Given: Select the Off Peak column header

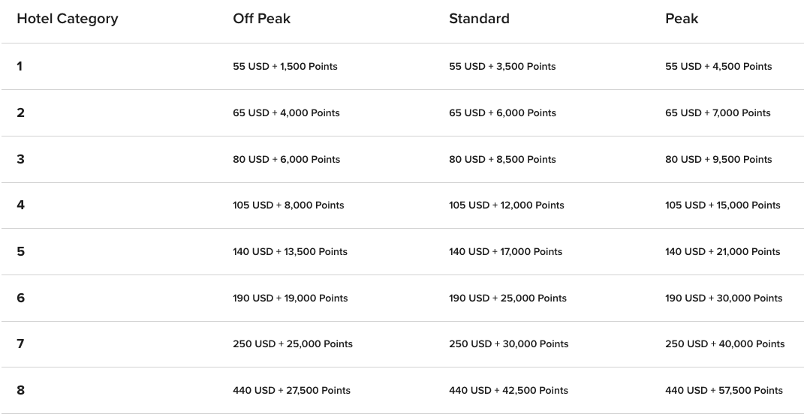Looking at the screenshot, I should [x=261, y=19].
